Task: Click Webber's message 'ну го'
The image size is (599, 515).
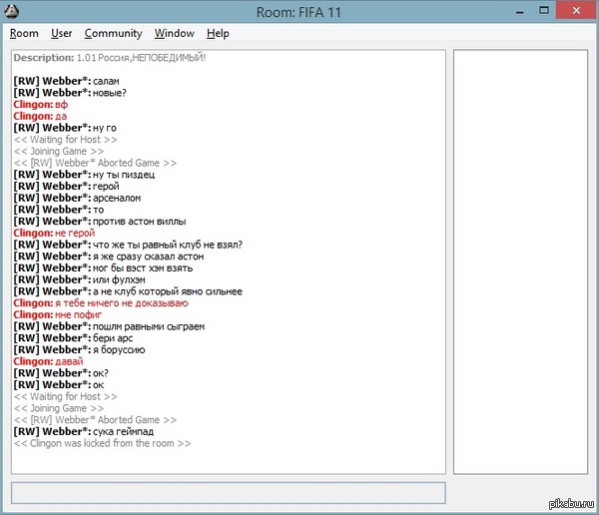Action: (65, 128)
